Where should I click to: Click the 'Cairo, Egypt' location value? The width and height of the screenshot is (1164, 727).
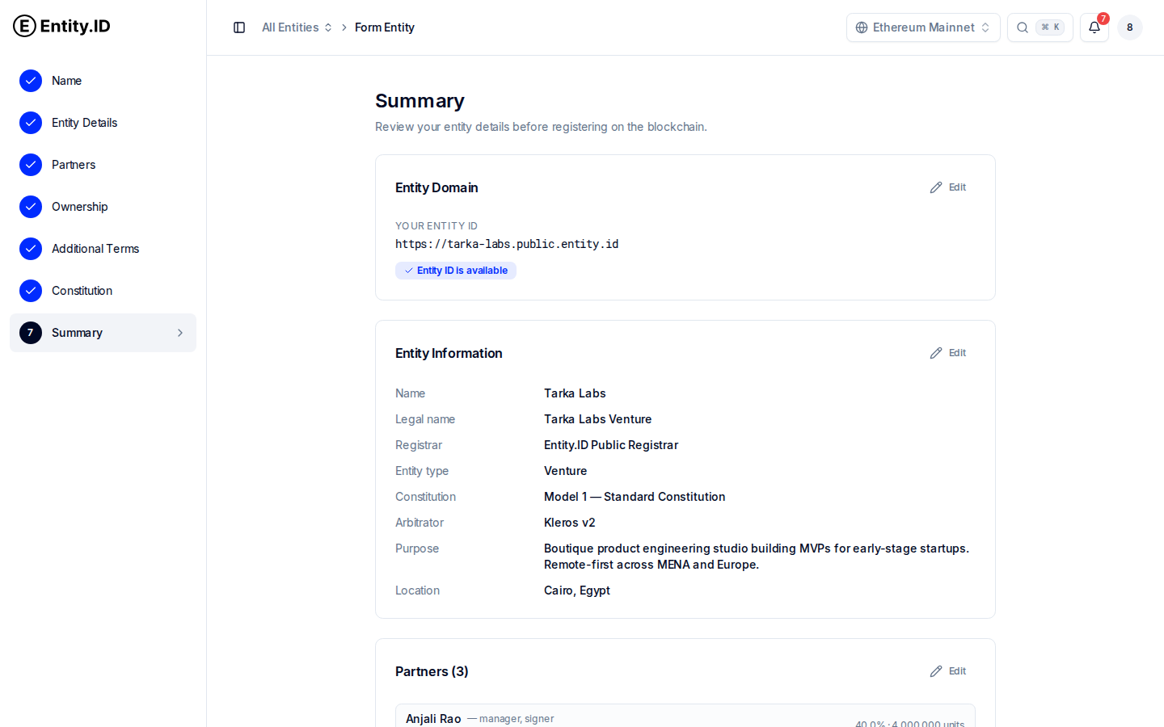[x=577, y=590]
